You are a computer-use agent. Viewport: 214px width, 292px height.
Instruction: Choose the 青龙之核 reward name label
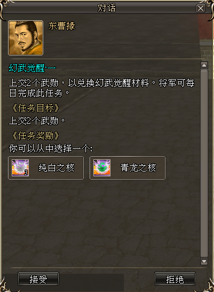pos(138,168)
